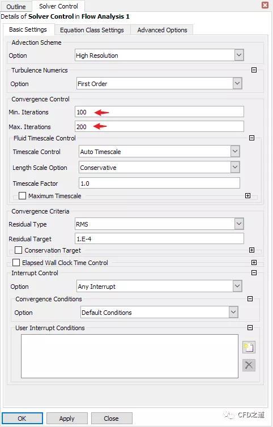Screen dimensions: 273x427
Task: Collapse the Interrupt Control section
Action: [x=254, y=272]
